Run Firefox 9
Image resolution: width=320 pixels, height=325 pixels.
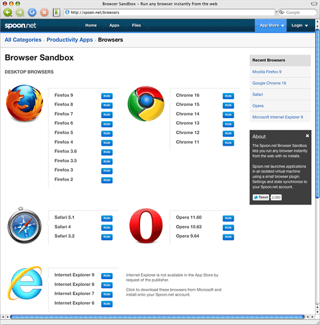(106, 96)
